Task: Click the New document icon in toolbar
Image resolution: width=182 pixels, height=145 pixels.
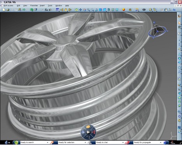Action: (x=4, y=10)
